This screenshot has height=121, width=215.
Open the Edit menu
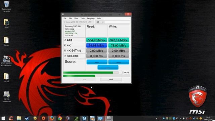coord(70,18)
